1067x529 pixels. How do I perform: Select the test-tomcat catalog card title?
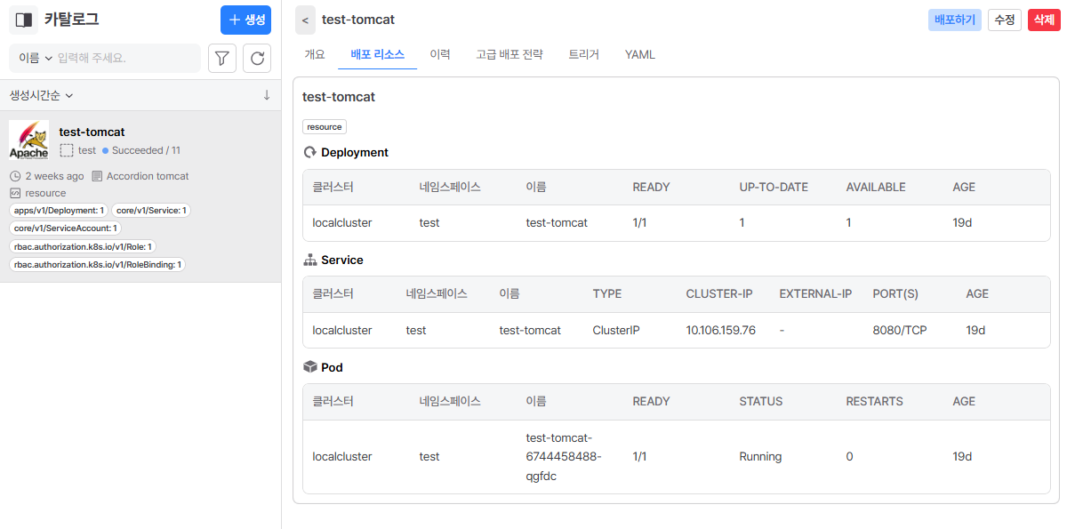(x=92, y=132)
